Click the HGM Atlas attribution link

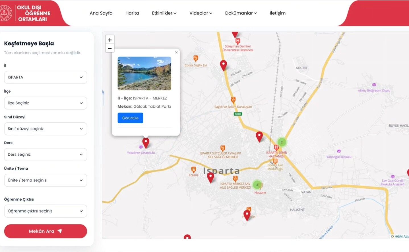point(401,236)
